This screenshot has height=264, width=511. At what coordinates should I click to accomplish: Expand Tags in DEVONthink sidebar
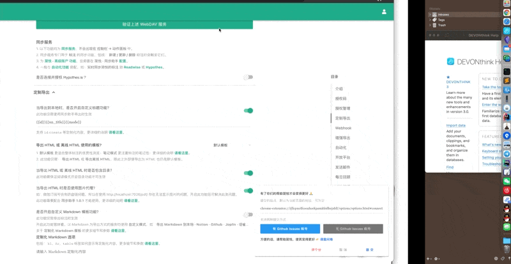(x=430, y=20)
